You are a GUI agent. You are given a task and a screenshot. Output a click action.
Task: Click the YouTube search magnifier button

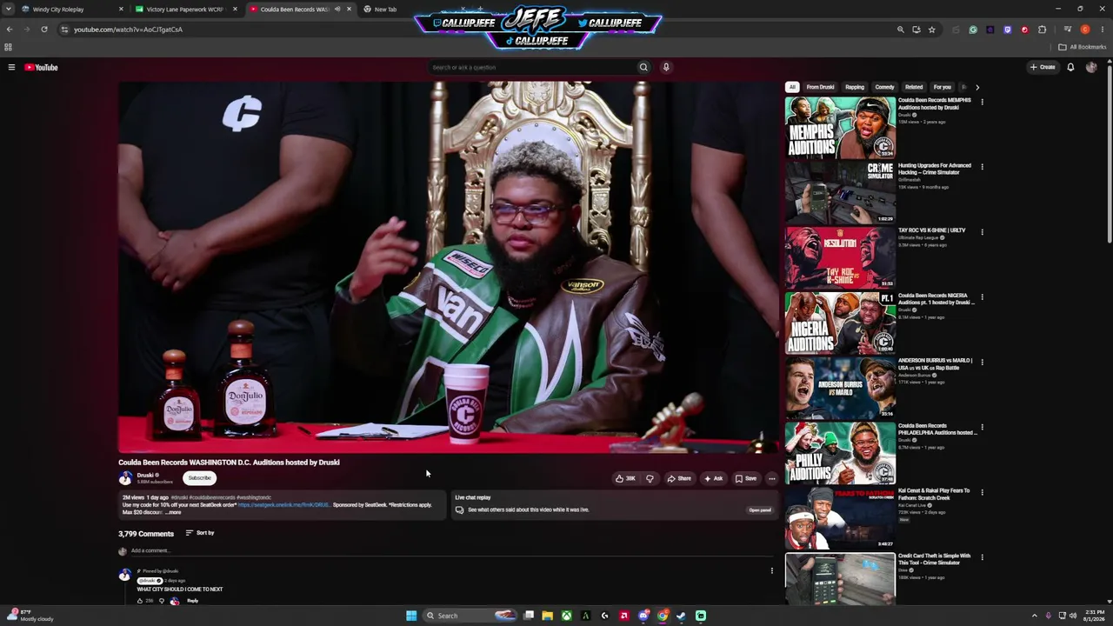tap(643, 67)
